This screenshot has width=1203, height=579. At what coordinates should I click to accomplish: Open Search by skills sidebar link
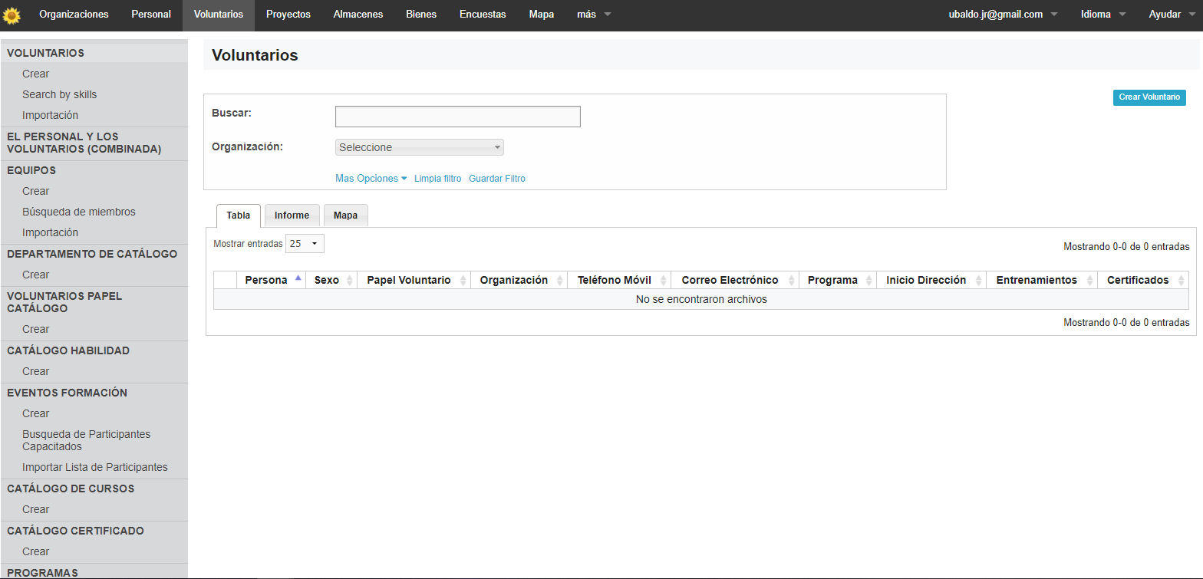(x=60, y=94)
